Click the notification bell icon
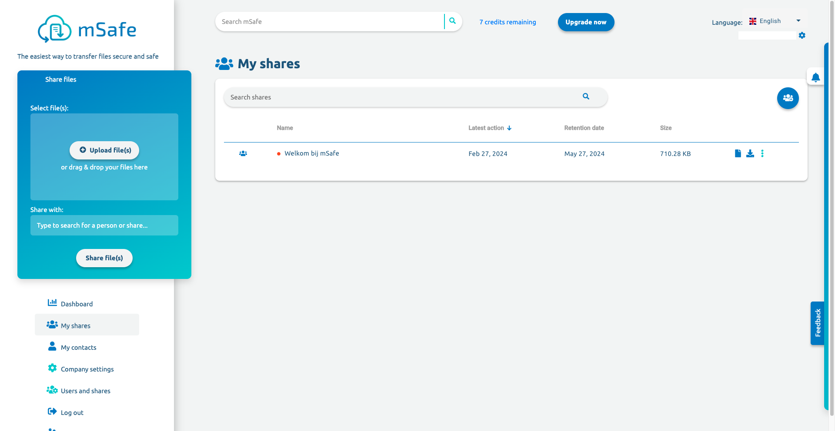 (816, 76)
